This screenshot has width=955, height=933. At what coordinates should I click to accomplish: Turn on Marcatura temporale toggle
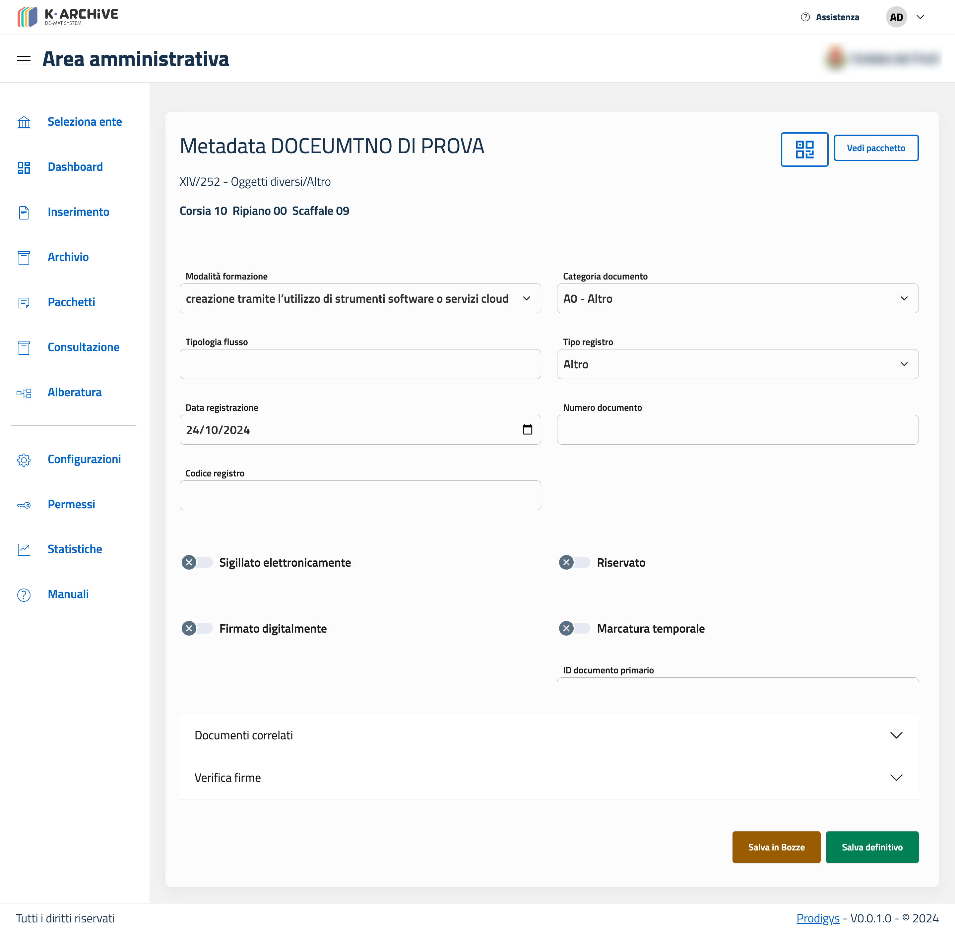coord(574,629)
